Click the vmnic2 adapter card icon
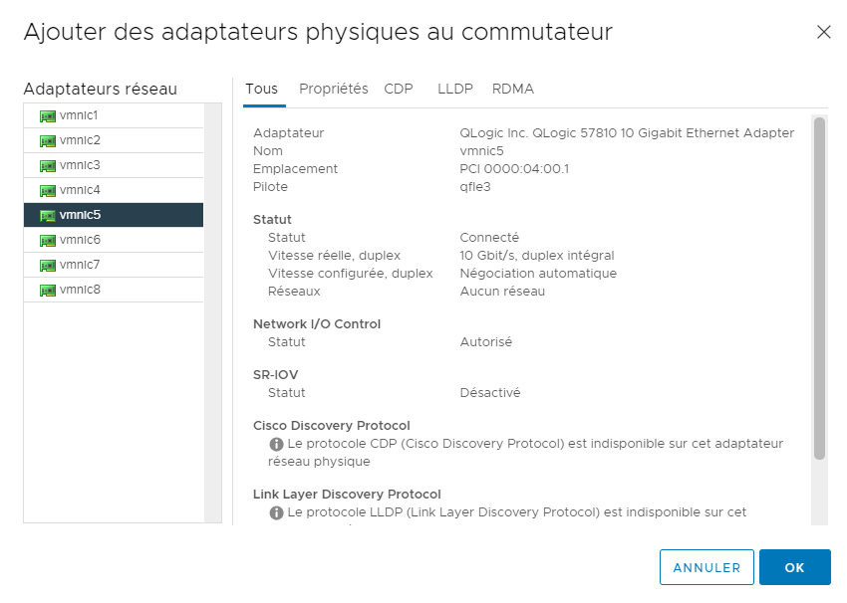Screen dimensions: 847x603 click(48, 141)
